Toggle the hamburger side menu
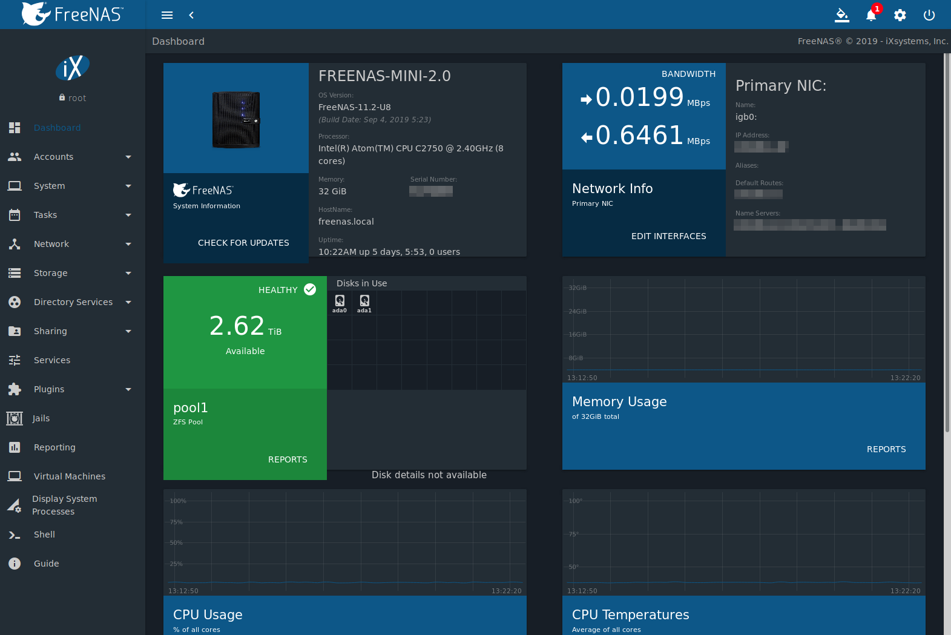The width and height of the screenshot is (951, 635). tap(167, 15)
